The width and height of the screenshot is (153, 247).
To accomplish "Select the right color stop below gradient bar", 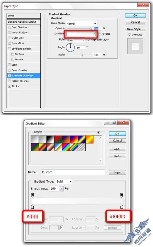I will (x=122, y=207).
